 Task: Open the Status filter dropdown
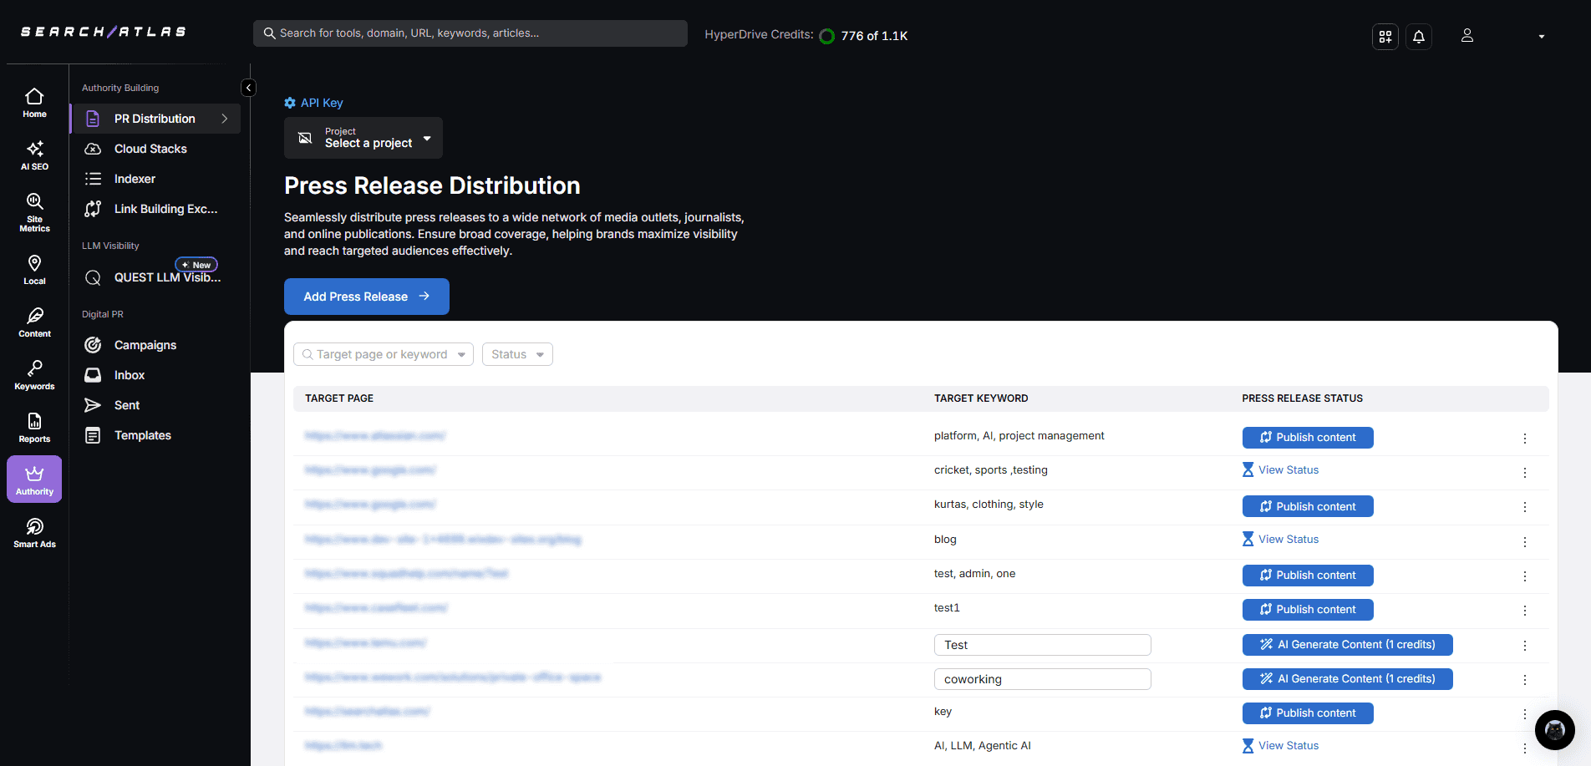tap(516, 354)
